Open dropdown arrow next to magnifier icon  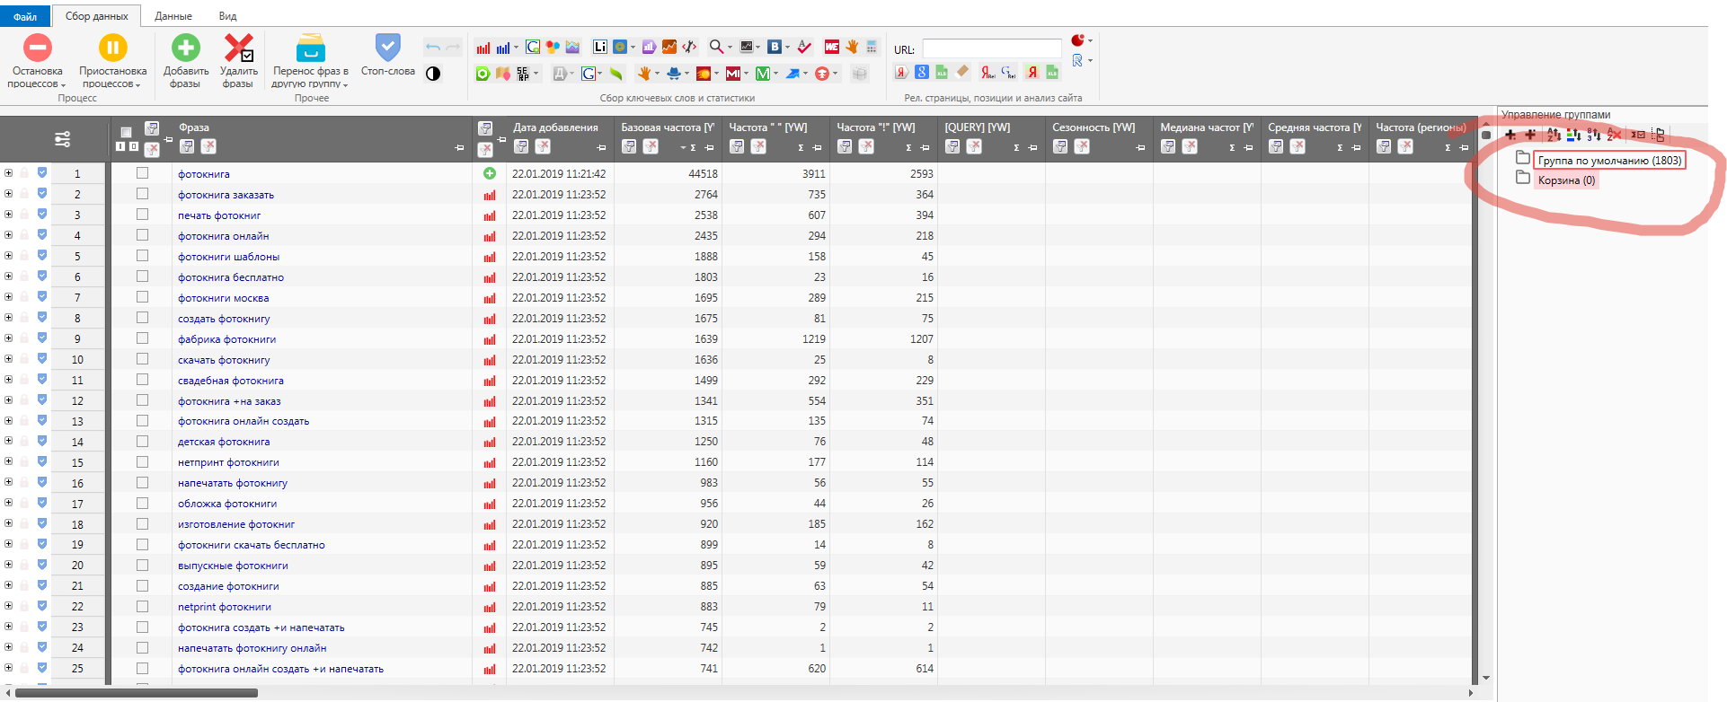tap(730, 47)
